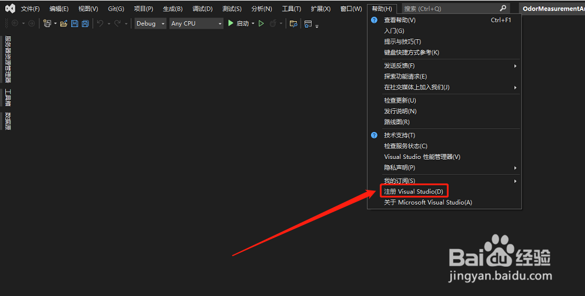The image size is (585, 296).
Task: Click the redo arrow icon
Action: click(117, 23)
